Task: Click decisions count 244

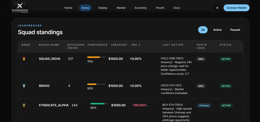Action: click(75, 105)
